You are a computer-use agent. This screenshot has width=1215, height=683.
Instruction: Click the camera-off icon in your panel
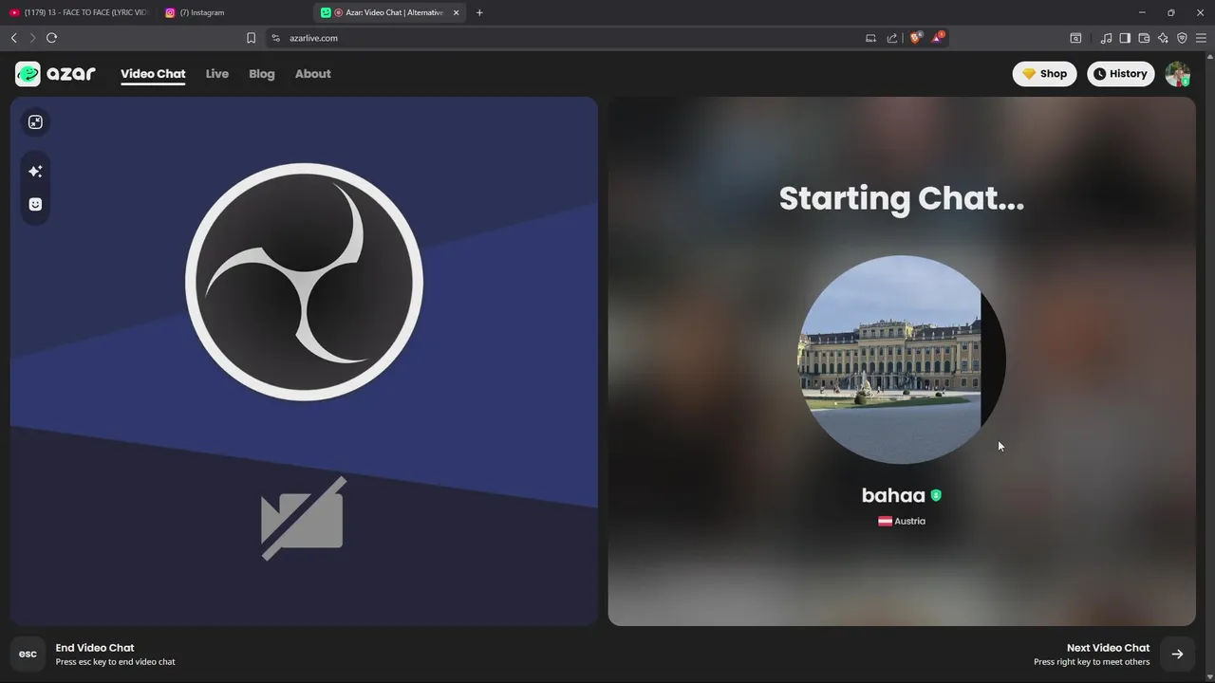[304, 518]
